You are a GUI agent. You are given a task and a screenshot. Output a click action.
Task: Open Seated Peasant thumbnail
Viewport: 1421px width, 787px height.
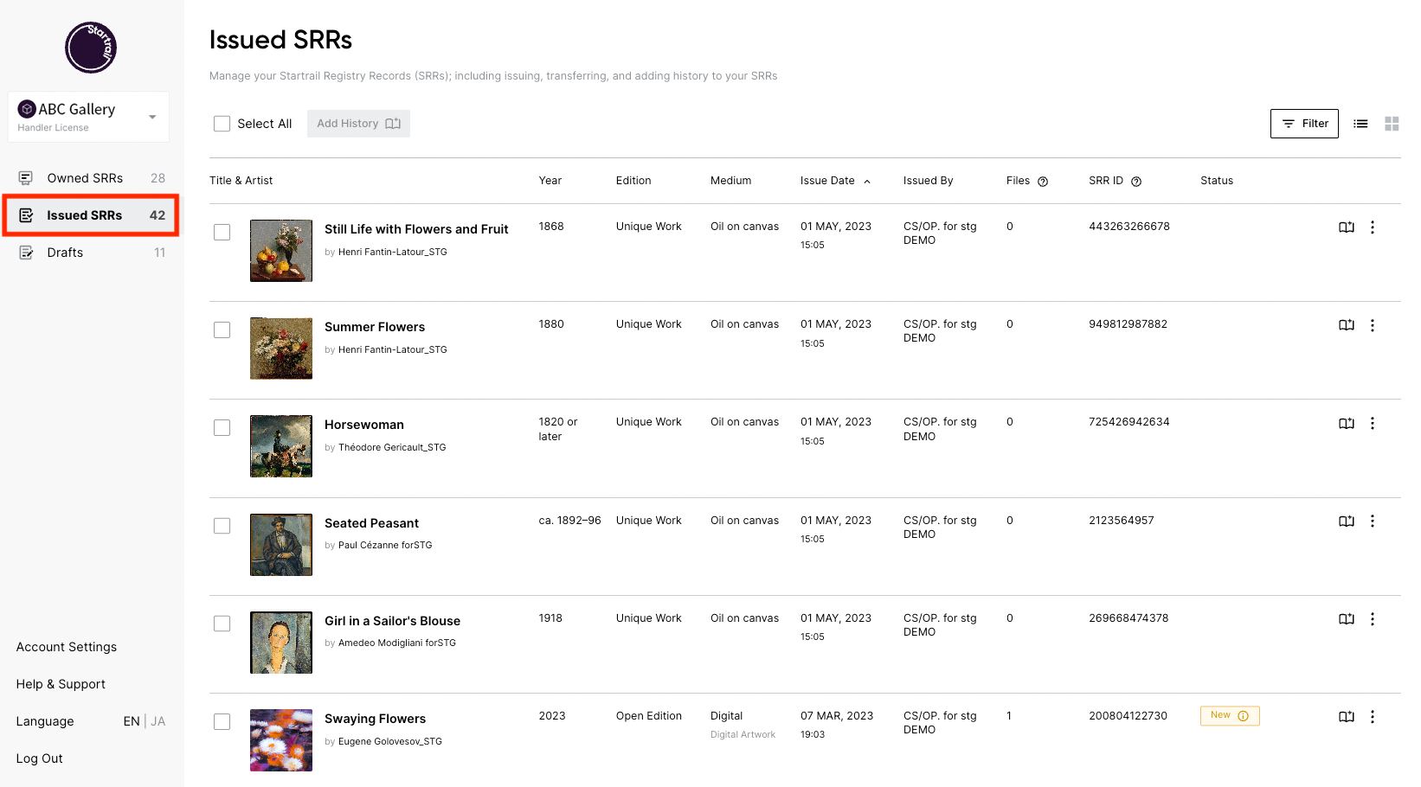coord(281,545)
